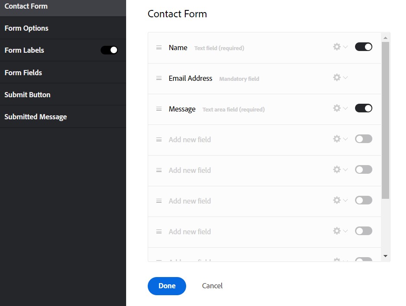Viewport: 406px width, 306px height.
Task: Click the Cancel link
Action: click(x=212, y=286)
